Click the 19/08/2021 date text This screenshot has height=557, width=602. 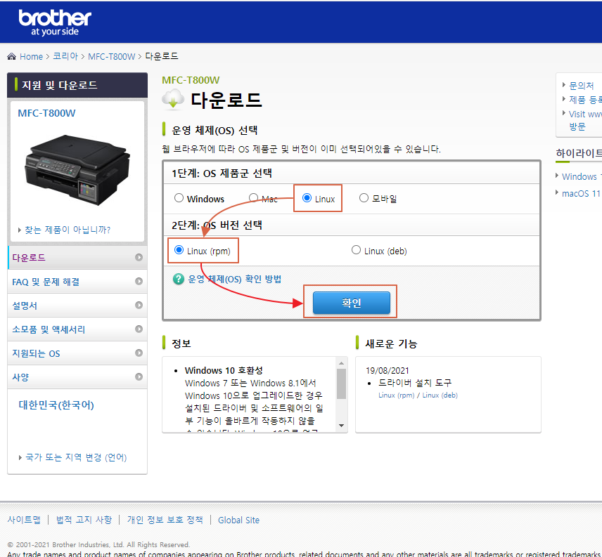point(388,371)
